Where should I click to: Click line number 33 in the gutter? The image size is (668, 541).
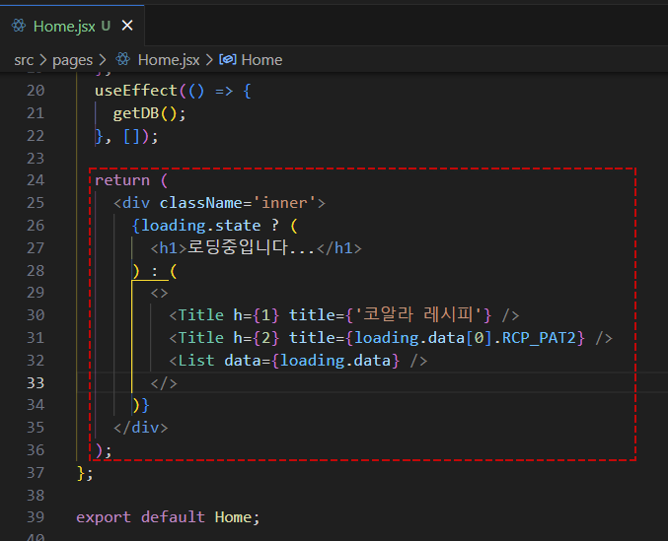[36, 382]
